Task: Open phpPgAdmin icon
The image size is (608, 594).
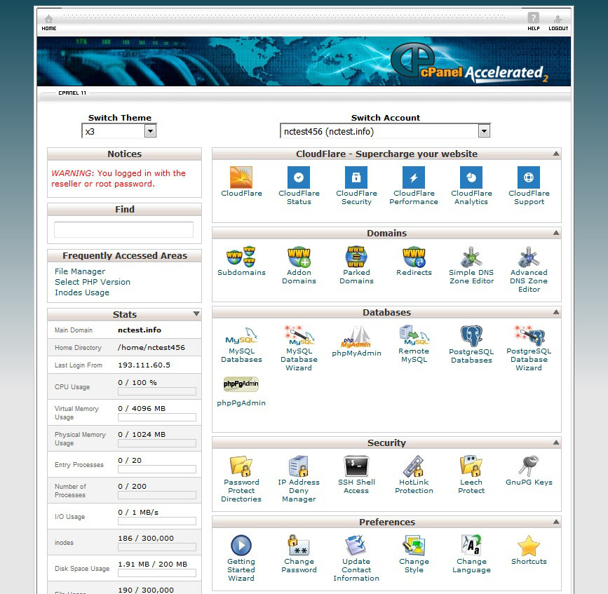Action: 241,384
